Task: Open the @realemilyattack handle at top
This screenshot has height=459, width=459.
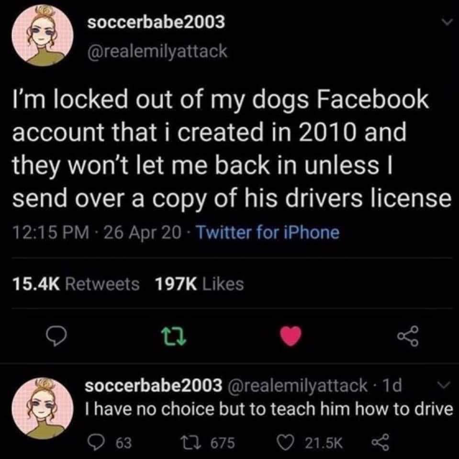Action: click(x=157, y=51)
